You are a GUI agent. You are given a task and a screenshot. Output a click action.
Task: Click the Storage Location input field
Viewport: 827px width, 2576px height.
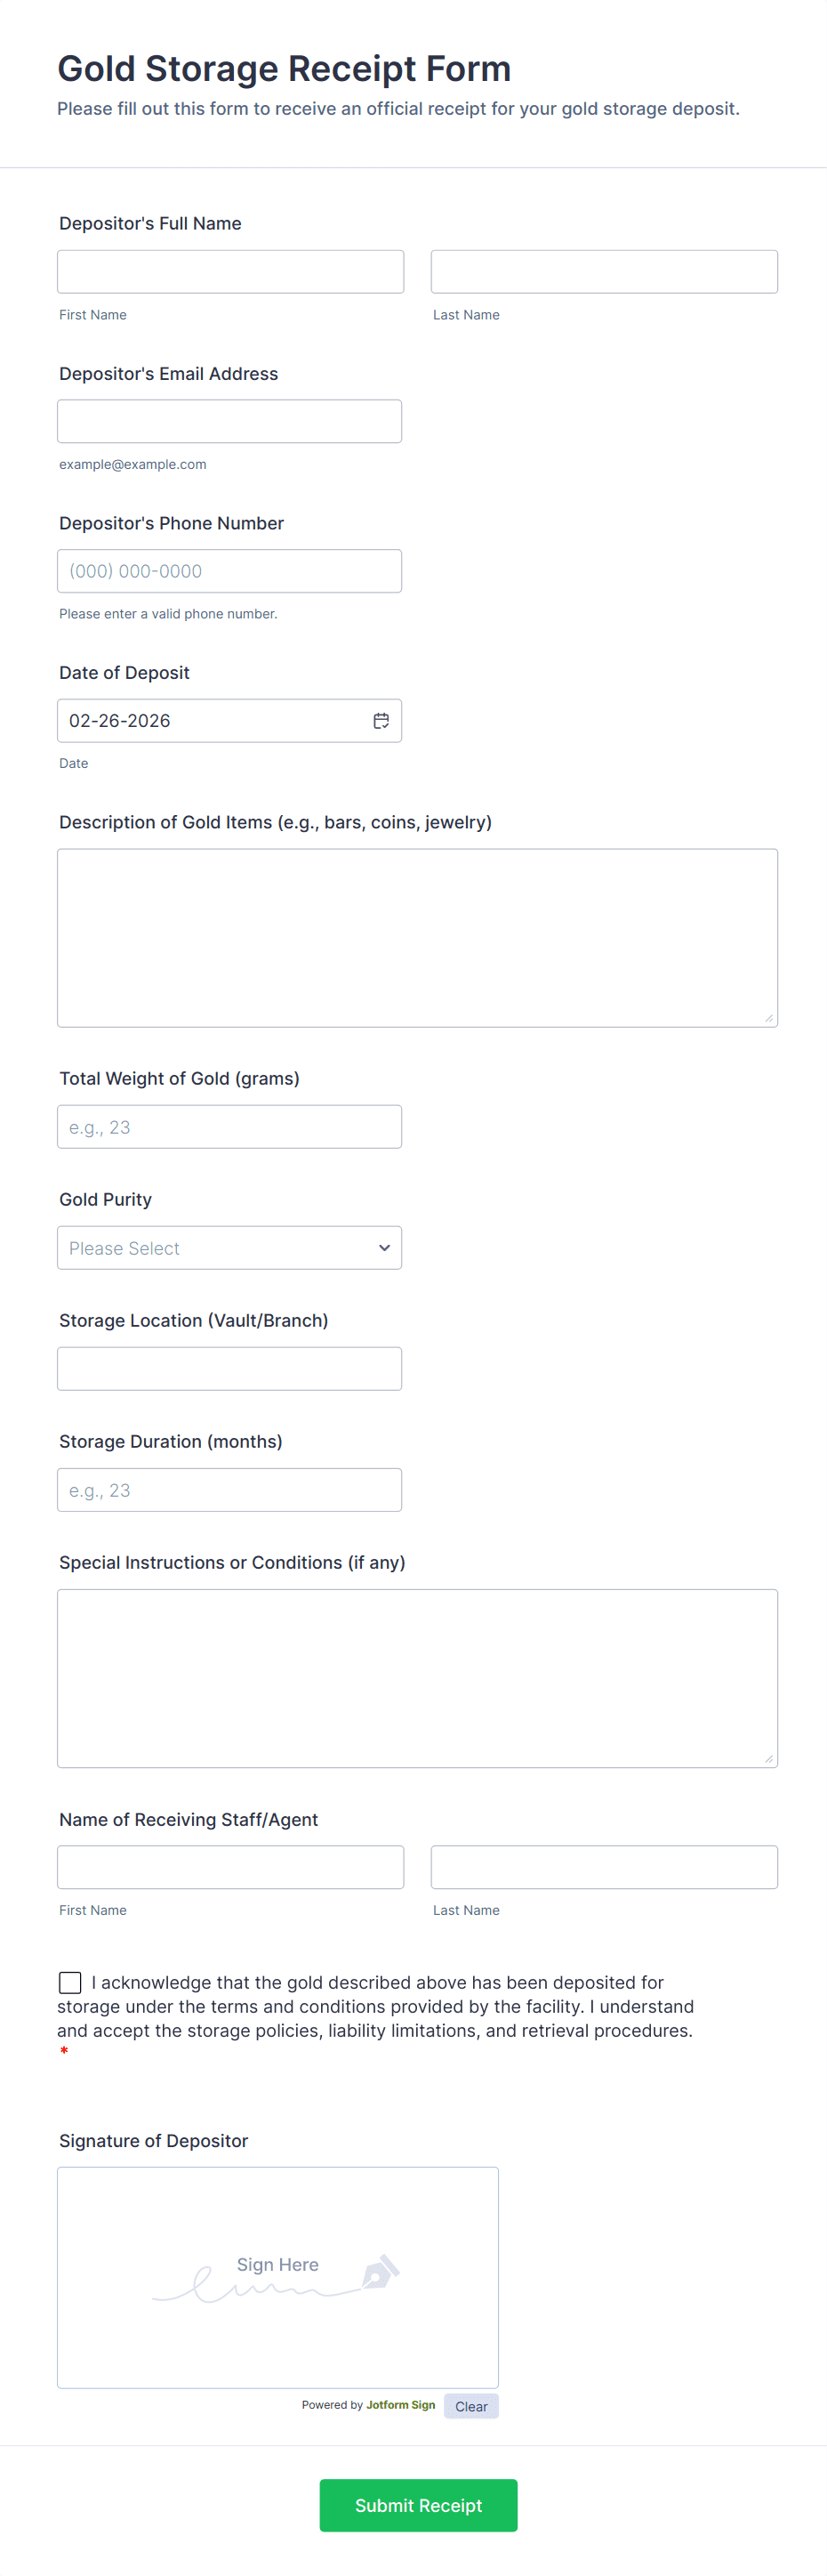[x=229, y=1369]
